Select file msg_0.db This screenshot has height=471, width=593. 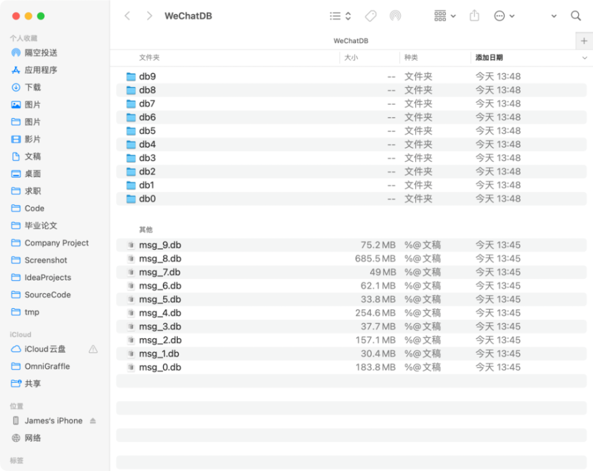pyautogui.click(x=351, y=367)
